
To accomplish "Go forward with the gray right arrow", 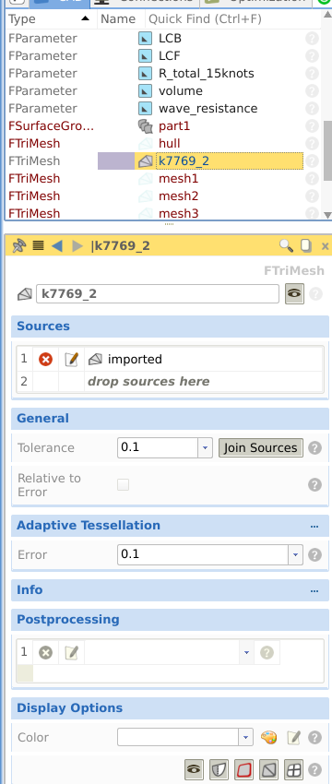I will pos(77,245).
